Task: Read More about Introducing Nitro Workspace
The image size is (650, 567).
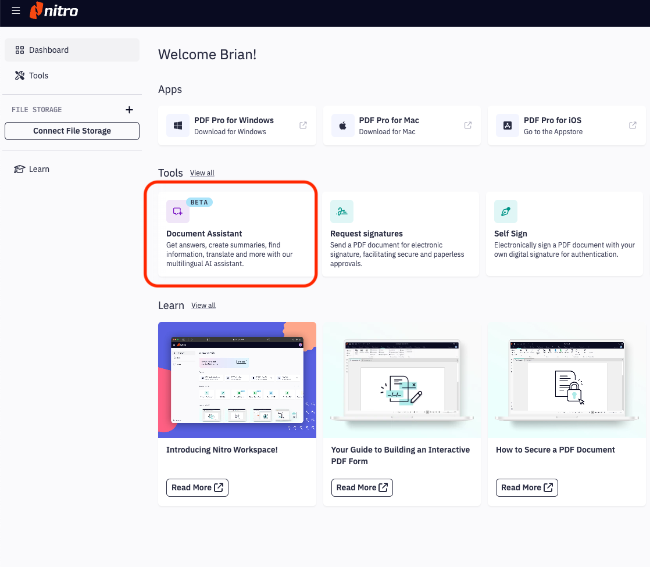Action: 197,487
